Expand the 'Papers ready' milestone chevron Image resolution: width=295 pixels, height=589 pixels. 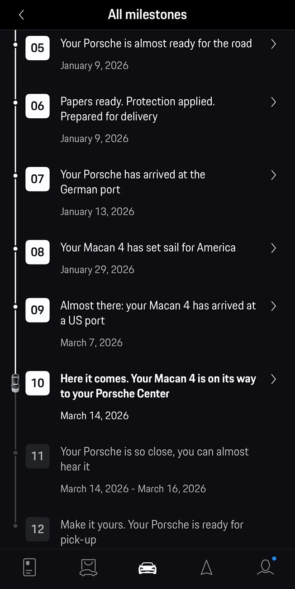coord(273,102)
